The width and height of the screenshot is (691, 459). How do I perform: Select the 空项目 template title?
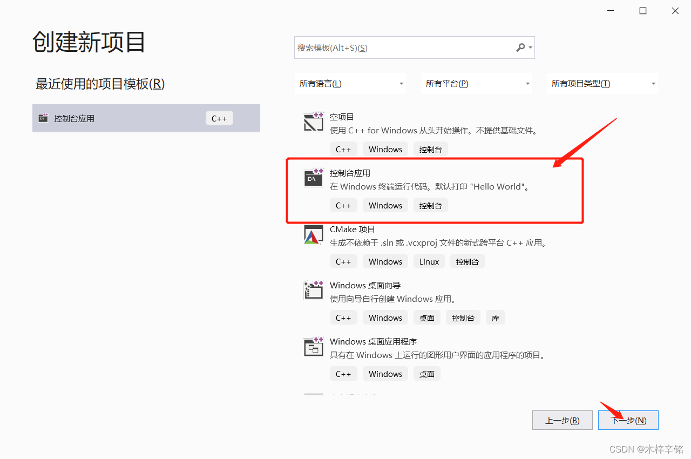click(342, 117)
